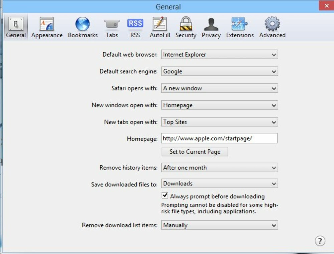Open the General preferences pane
This screenshot has width=334, height=254.
(16, 27)
